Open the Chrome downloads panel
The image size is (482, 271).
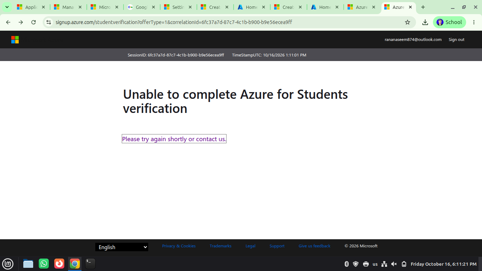click(425, 22)
